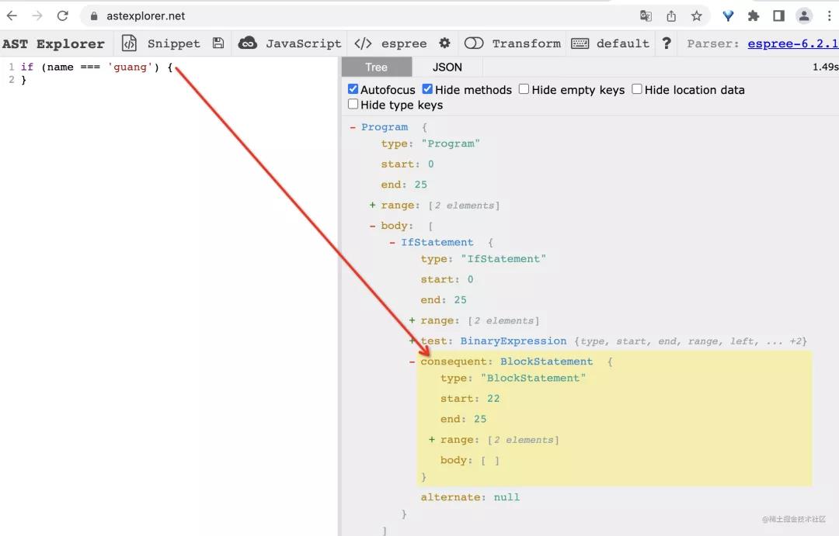Click the share page icon

coord(671,16)
